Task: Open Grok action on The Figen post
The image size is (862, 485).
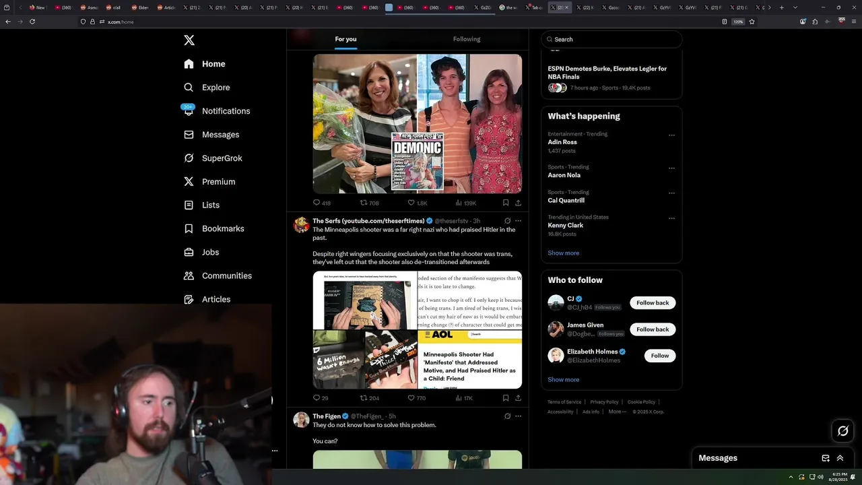Action: tap(507, 416)
